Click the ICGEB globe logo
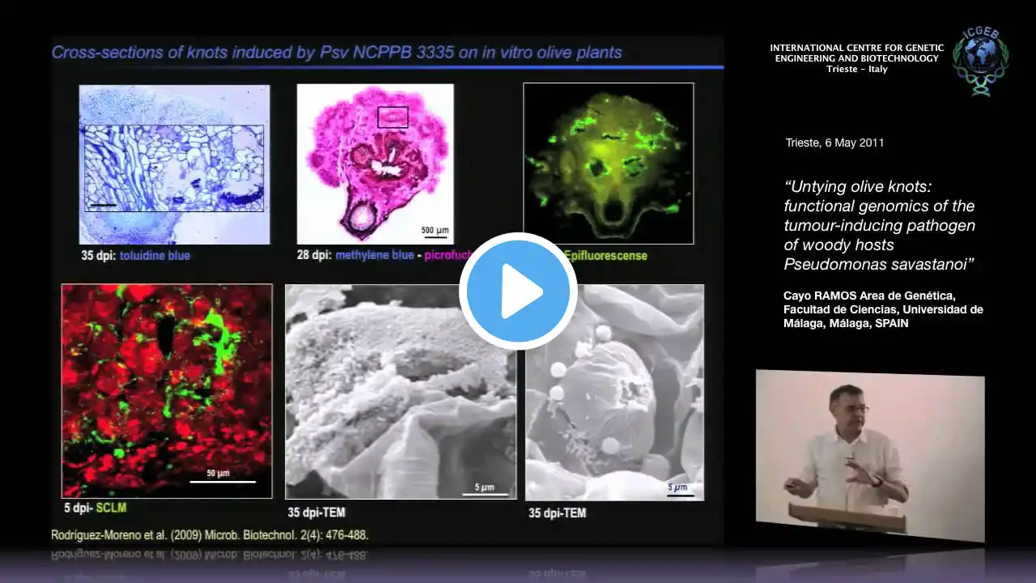This screenshot has height=583, width=1036. [x=980, y=62]
